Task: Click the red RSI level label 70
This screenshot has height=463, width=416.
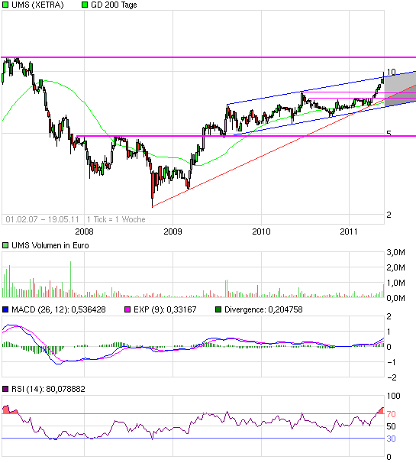Action: click(392, 414)
